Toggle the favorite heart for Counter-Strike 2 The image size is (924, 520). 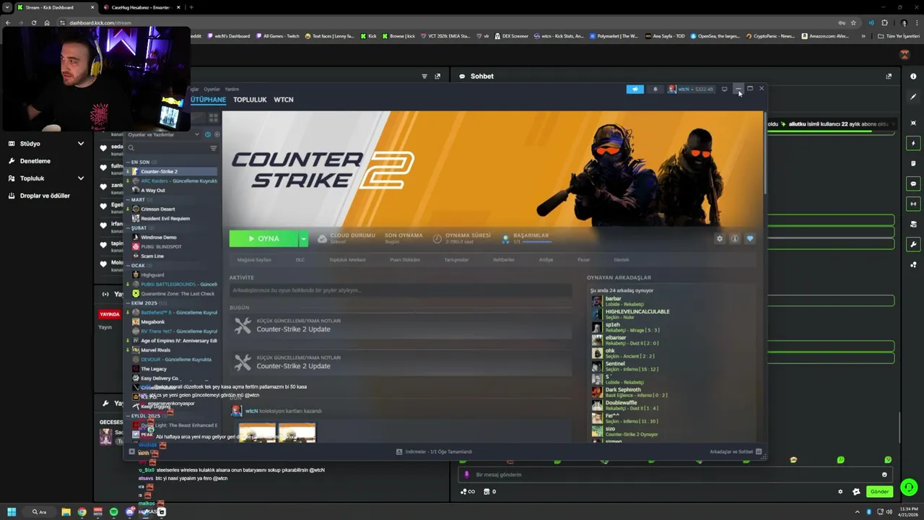coord(750,238)
